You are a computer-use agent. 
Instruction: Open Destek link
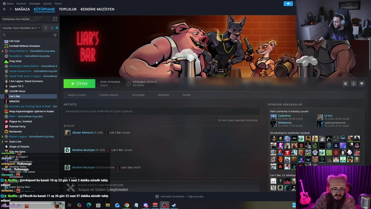(186, 95)
